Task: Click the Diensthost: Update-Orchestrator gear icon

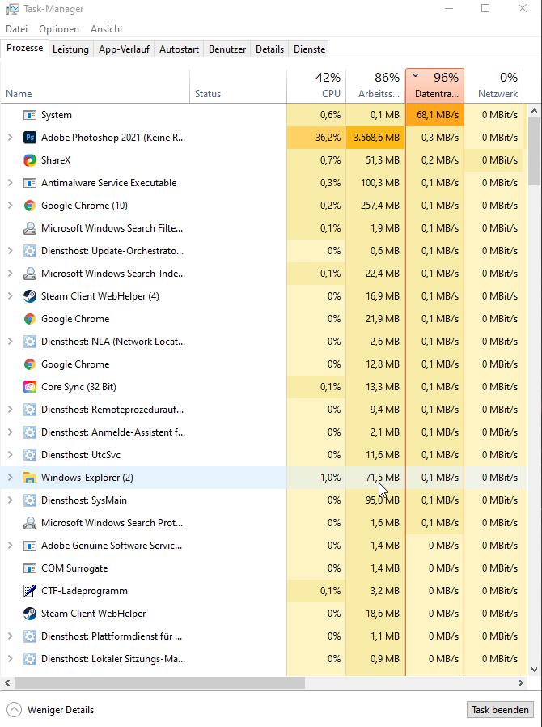Action: (x=30, y=251)
